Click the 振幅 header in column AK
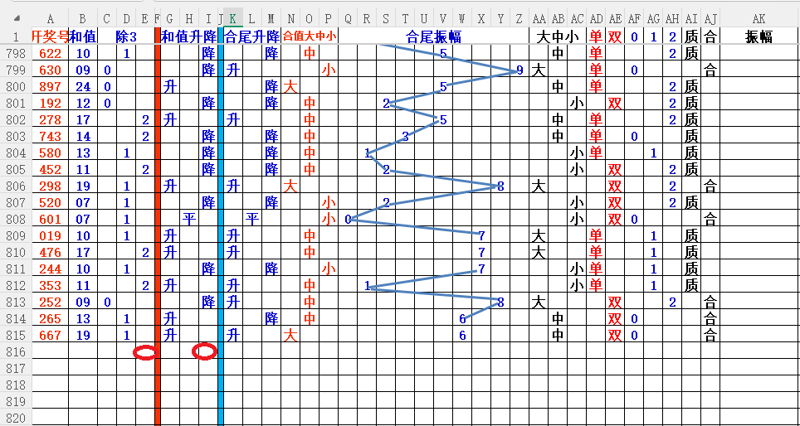The height and width of the screenshot is (426, 800). (759, 36)
